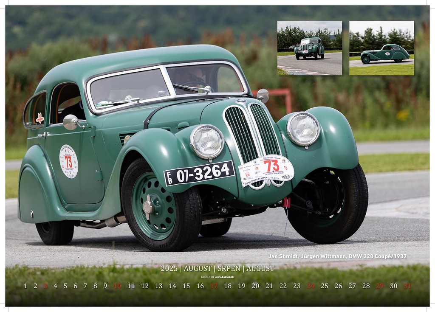
Task: Click the BMW badge above the grille
Action: [242, 101]
